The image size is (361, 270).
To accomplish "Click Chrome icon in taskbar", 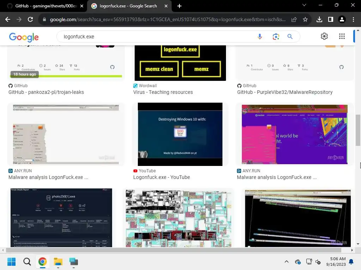I will [43, 262].
